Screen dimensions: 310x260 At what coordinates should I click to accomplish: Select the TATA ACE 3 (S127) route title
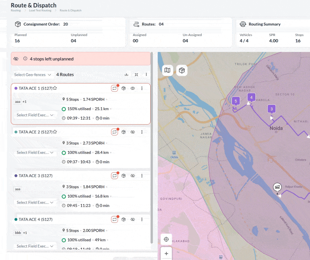[36, 176]
